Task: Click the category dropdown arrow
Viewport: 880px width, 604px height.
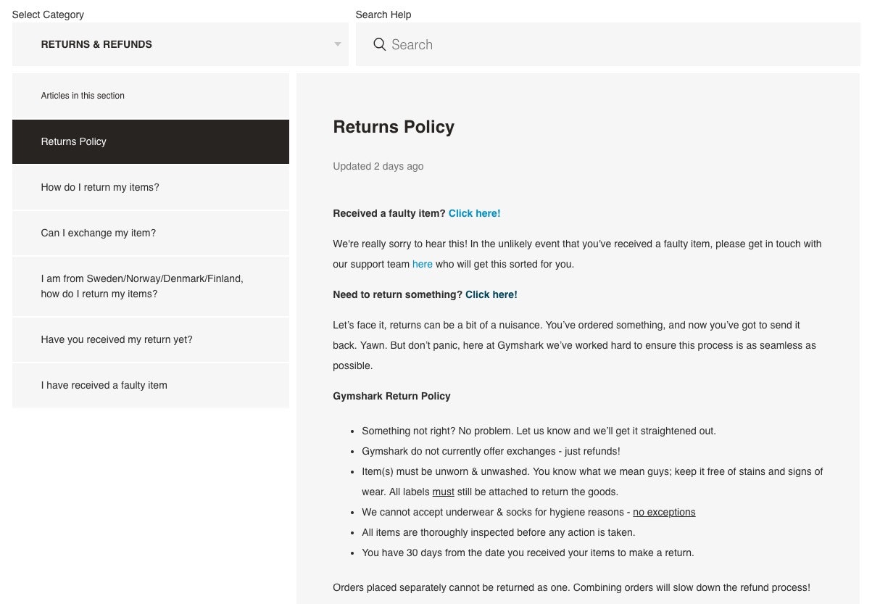Action: tap(337, 44)
